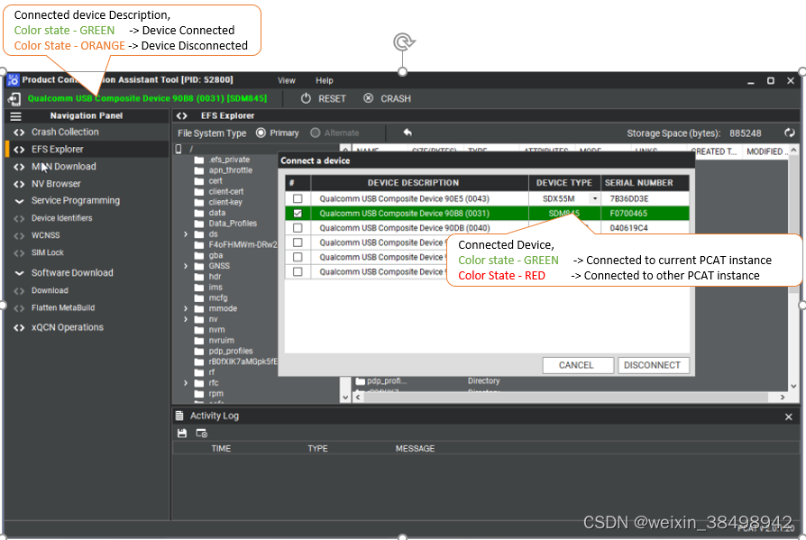
Task: Click the root device icon in tree
Action: (x=179, y=149)
